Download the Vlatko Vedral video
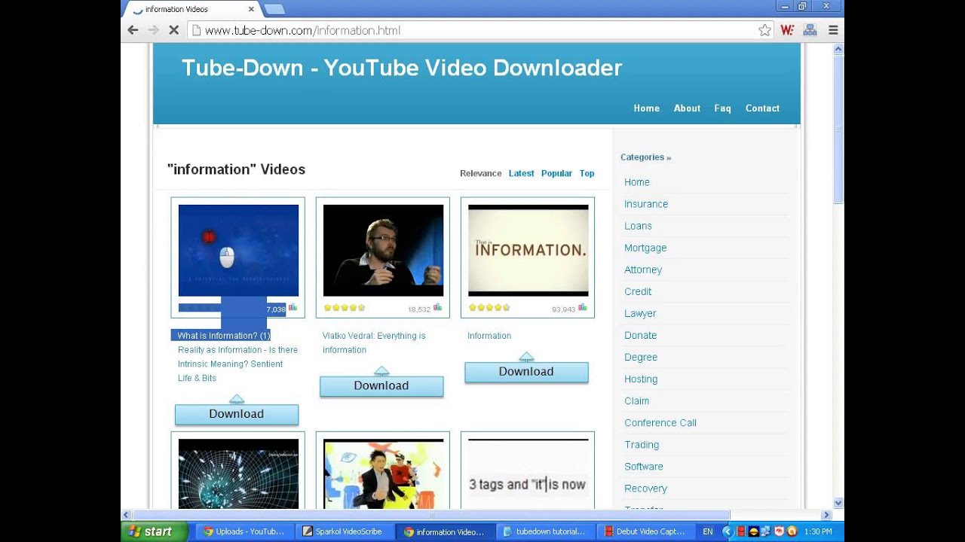Screen dimensions: 965x542 tap(381, 385)
